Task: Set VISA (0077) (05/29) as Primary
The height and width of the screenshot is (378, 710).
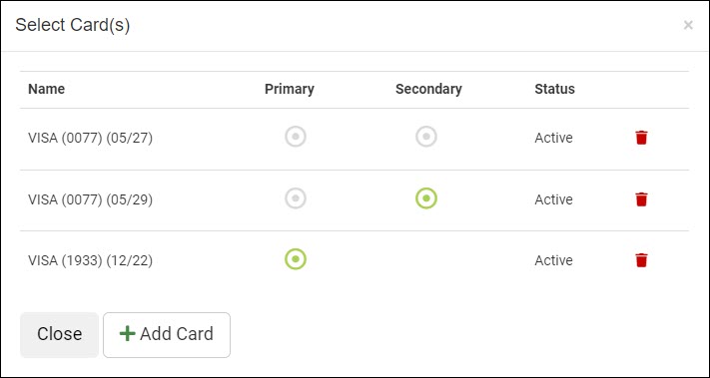Action: pos(296,198)
